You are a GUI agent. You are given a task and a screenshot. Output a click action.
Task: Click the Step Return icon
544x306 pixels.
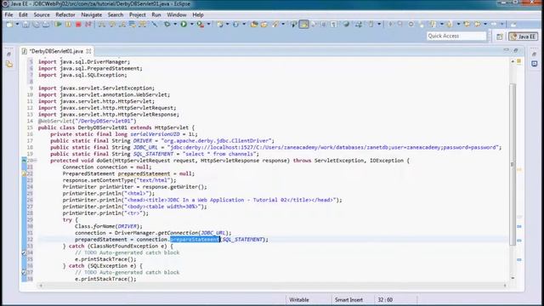(122, 25)
